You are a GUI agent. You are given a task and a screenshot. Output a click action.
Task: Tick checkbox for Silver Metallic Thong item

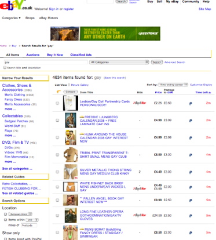pyautogui.click(x=57, y=172)
